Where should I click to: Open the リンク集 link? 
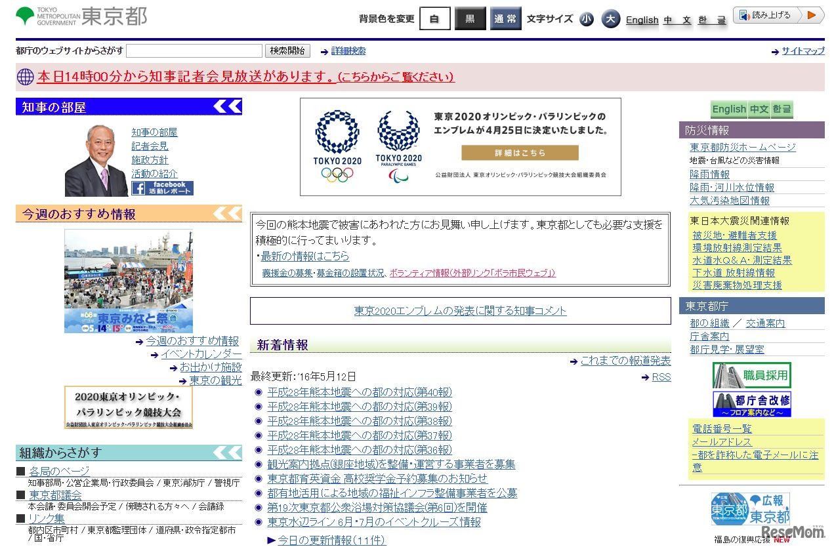[47, 519]
